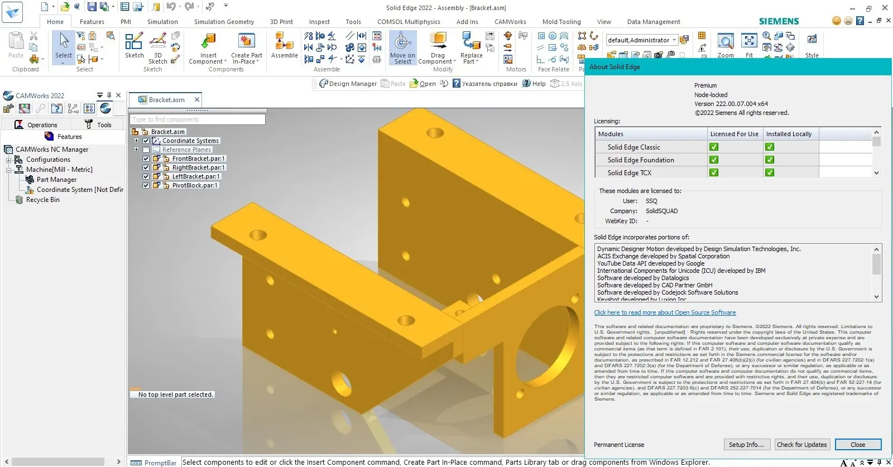Image resolution: width=893 pixels, height=467 pixels.
Task: Click Solid Edge TCX Licensed For Use checkbox
Action: click(x=714, y=173)
